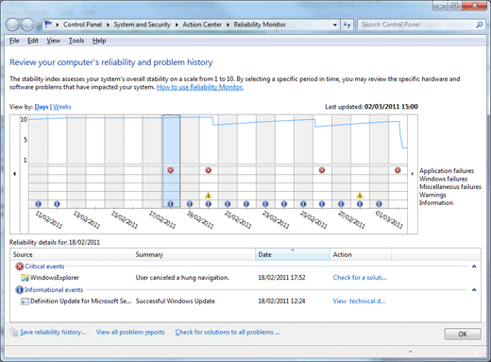Click the blue Informational events group icon
This screenshot has width=491, height=362.
(20, 290)
